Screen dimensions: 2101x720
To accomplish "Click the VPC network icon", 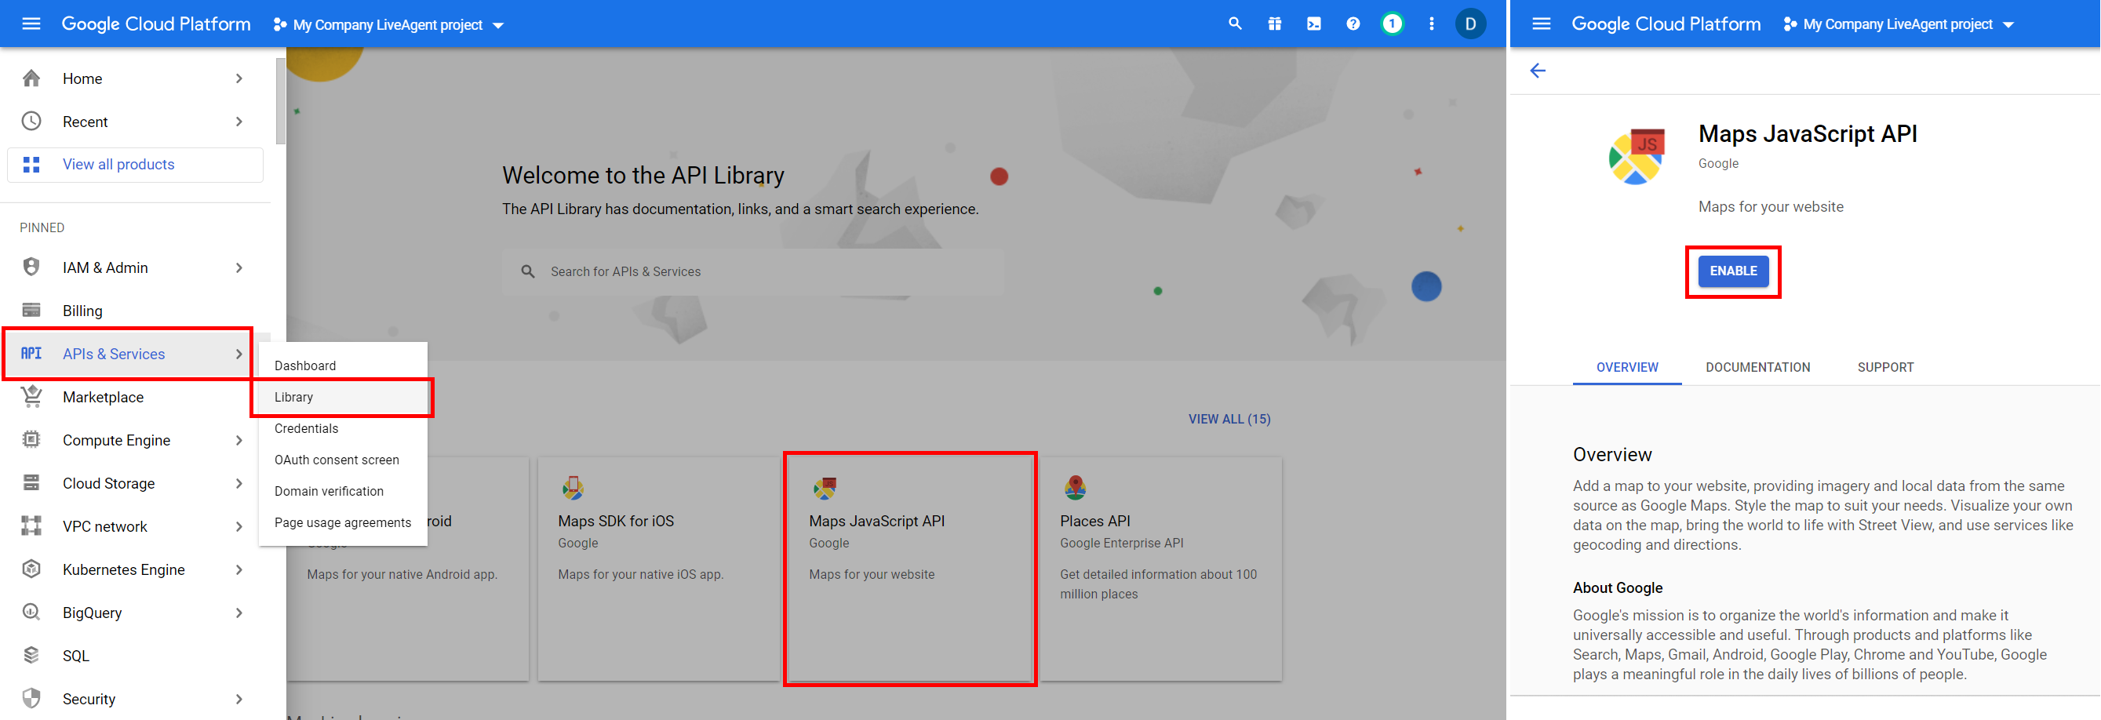I will tap(31, 527).
